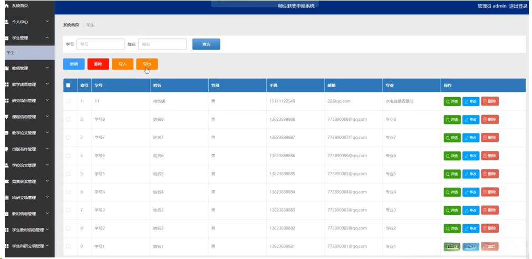Image resolution: width=532 pixels, height=259 pixels.
Task: Open 详情 for row 学号8
Action: pos(452,120)
